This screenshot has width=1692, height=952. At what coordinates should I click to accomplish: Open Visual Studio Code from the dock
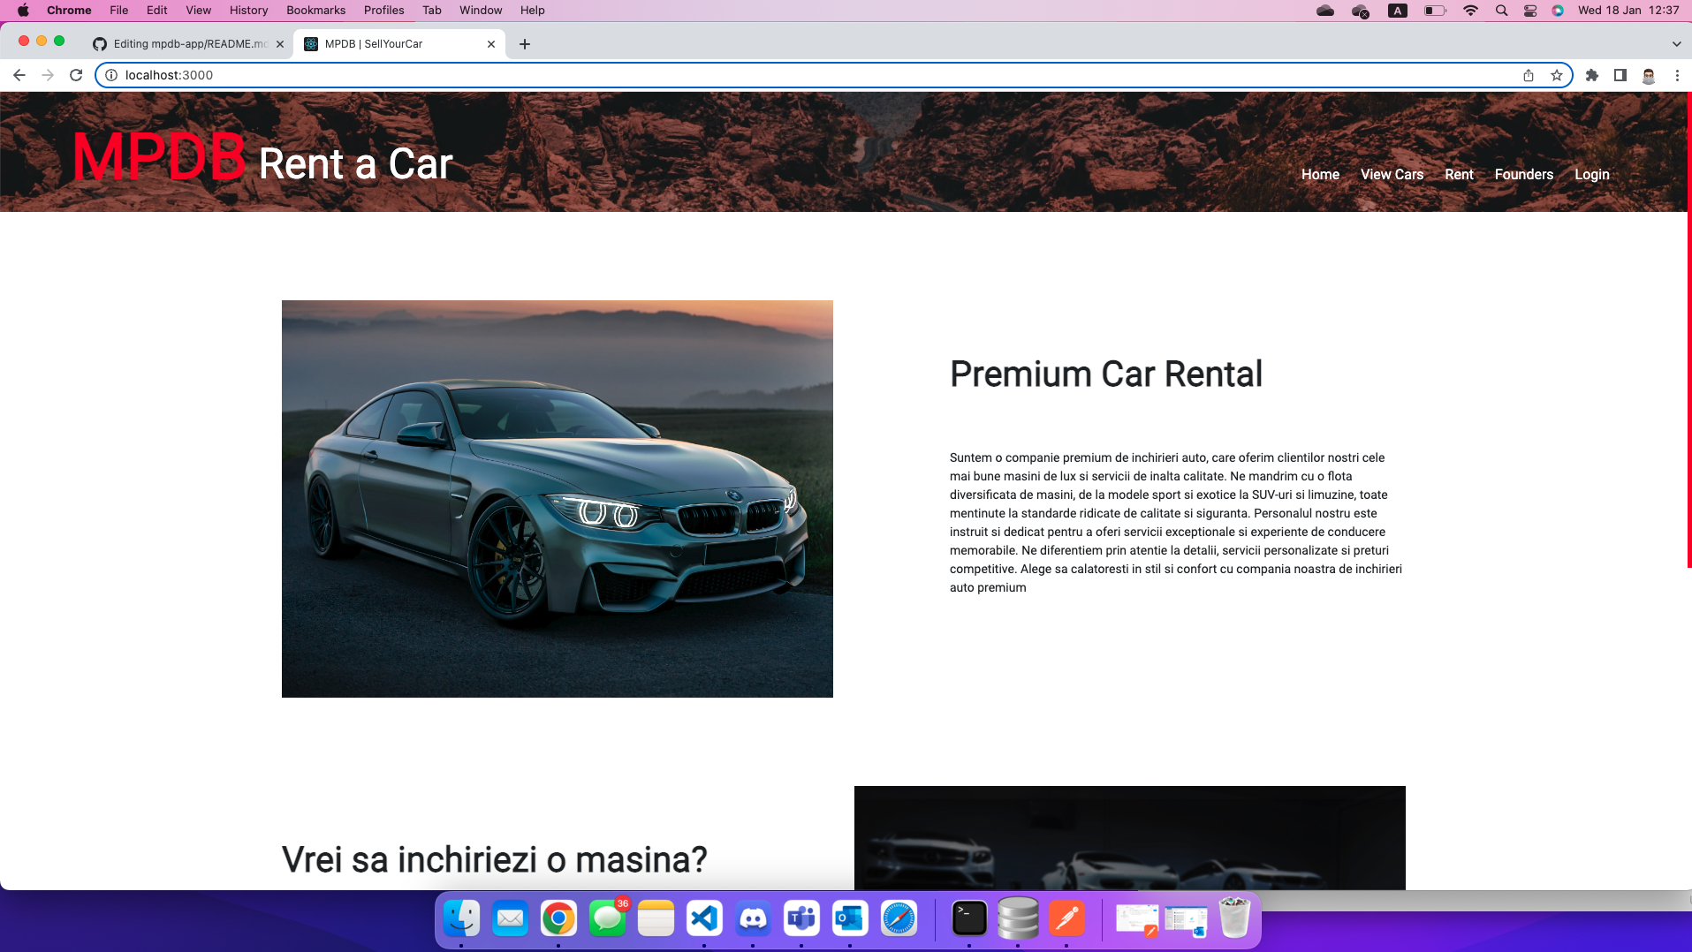click(x=704, y=919)
